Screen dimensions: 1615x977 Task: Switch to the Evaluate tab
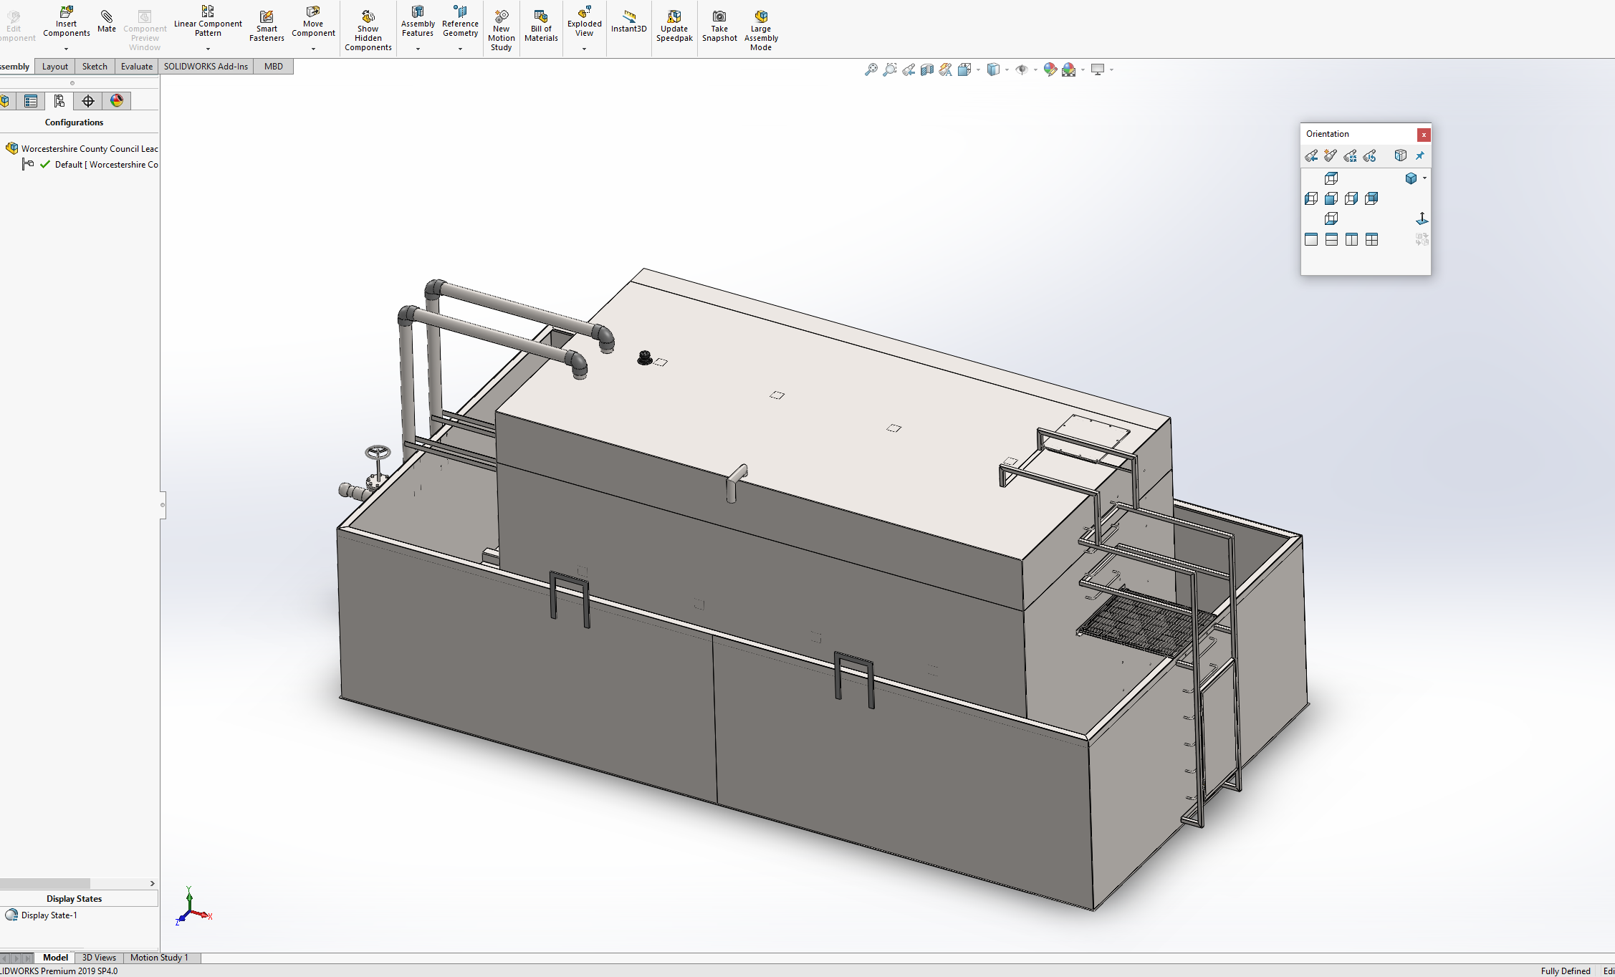coord(136,67)
